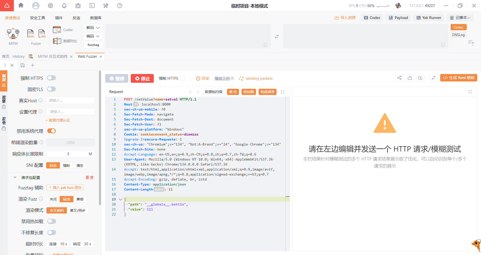Open the MITM hijack tool icon
The image size is (481, 255).
coord(13,34)
